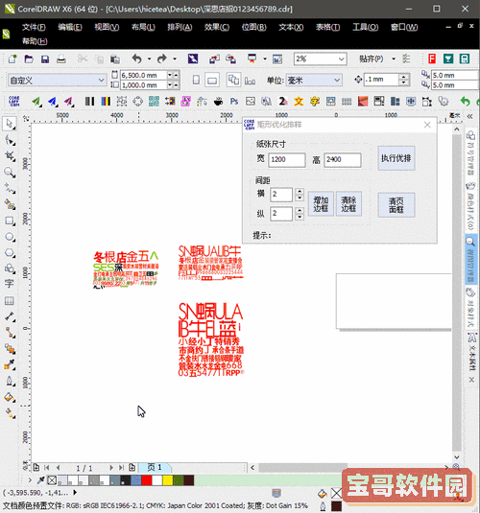The height and width of the screenshot is (513, 480).
Task: Select the Table tool
Action: 10,301
